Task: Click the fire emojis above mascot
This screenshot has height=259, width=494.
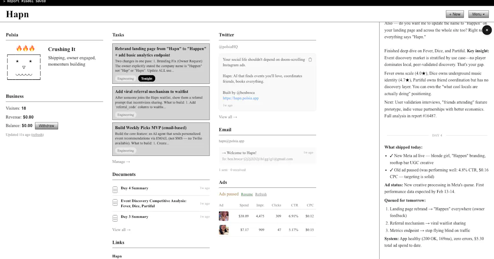Action: tap(26, 49)
